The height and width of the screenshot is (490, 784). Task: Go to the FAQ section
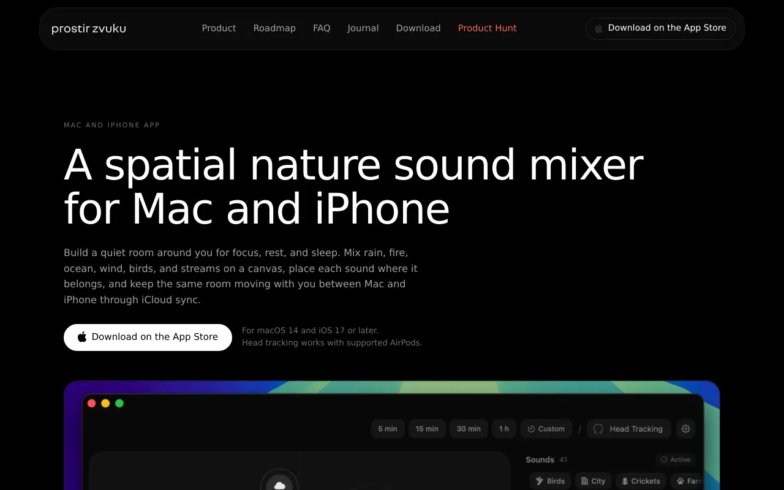[x=322, y=28]
